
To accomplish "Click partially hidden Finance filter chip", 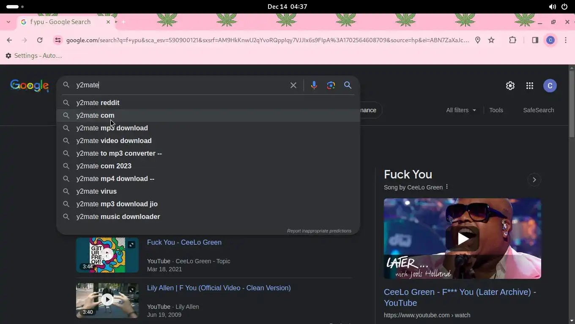I will pyautogui.click(x=370, y=110).
